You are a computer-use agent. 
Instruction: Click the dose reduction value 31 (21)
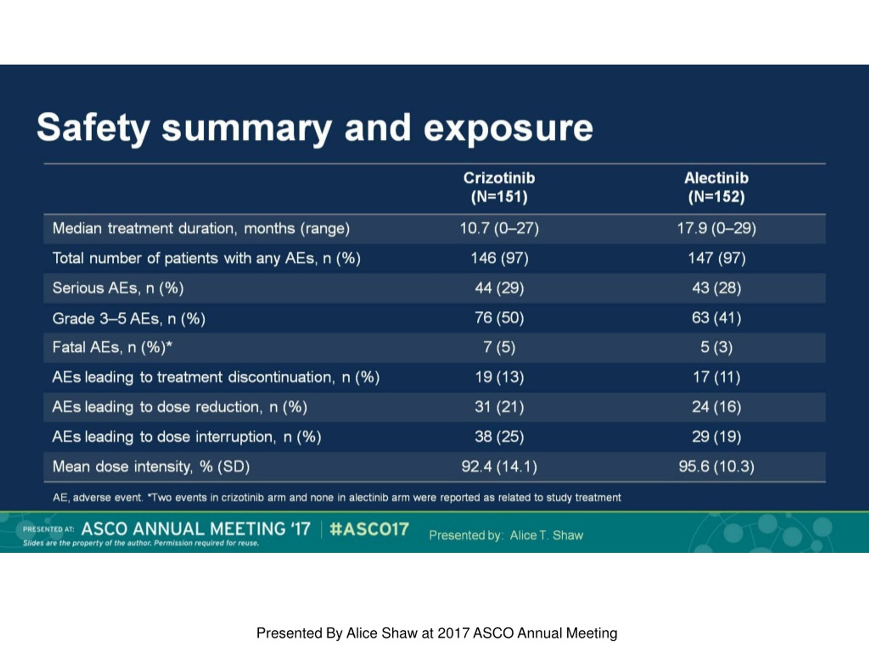[x=499, y=407]
